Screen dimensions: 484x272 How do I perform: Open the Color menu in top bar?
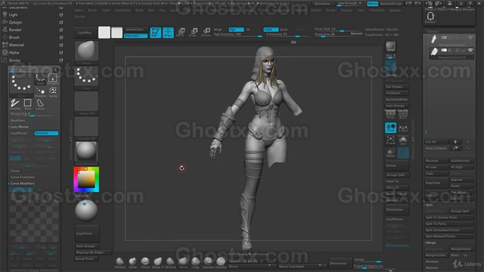point(106,10)
